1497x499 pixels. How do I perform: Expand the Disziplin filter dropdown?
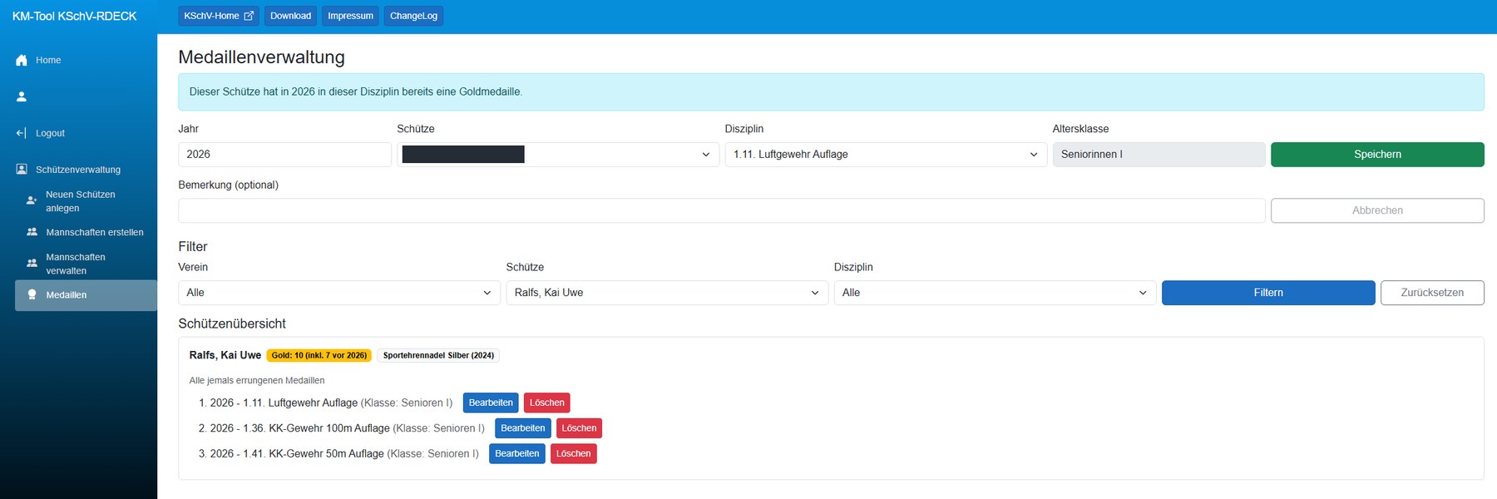point(995,293)
